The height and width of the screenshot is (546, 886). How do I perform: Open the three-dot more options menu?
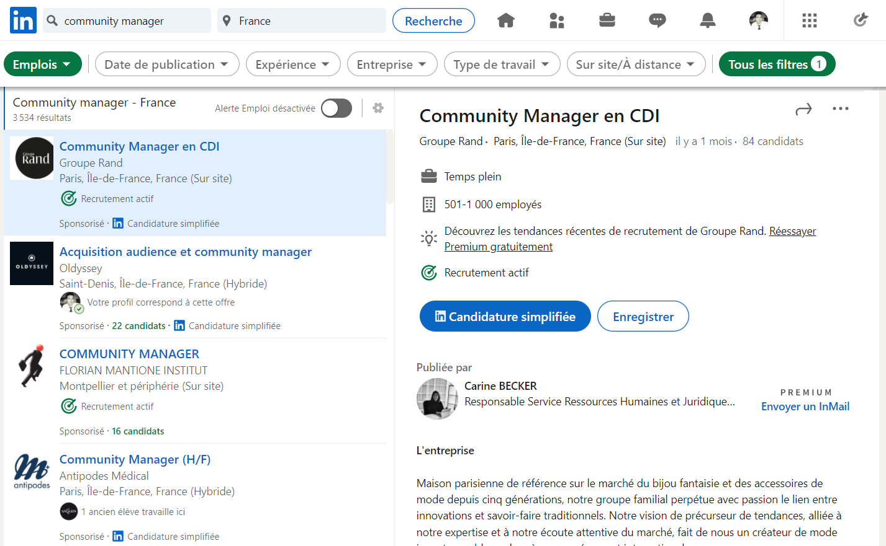pyautogui.click(x=840, y=108)
